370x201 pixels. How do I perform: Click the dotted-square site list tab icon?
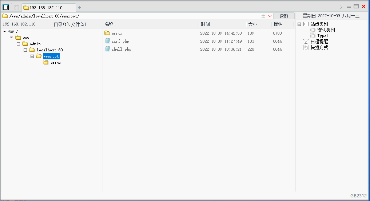(x=16, y=7)
